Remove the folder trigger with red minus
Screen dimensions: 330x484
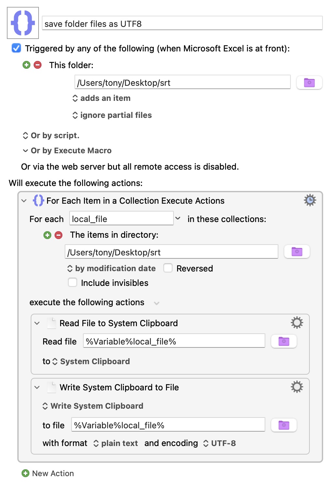pos(38,65)
